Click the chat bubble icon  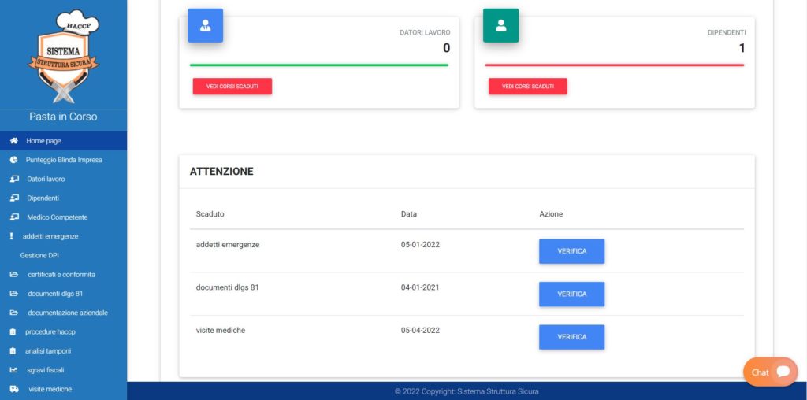783,372
